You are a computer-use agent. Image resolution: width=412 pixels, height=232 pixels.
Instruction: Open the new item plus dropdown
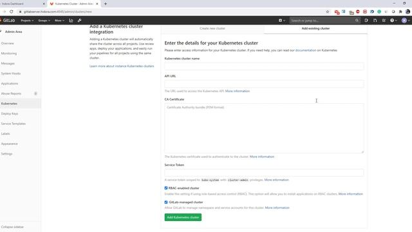(282, 20)
